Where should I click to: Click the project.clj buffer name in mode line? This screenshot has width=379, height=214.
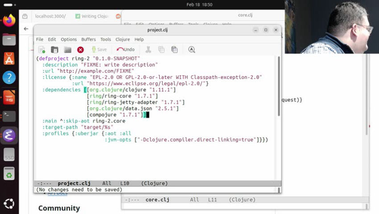[74, 183]
